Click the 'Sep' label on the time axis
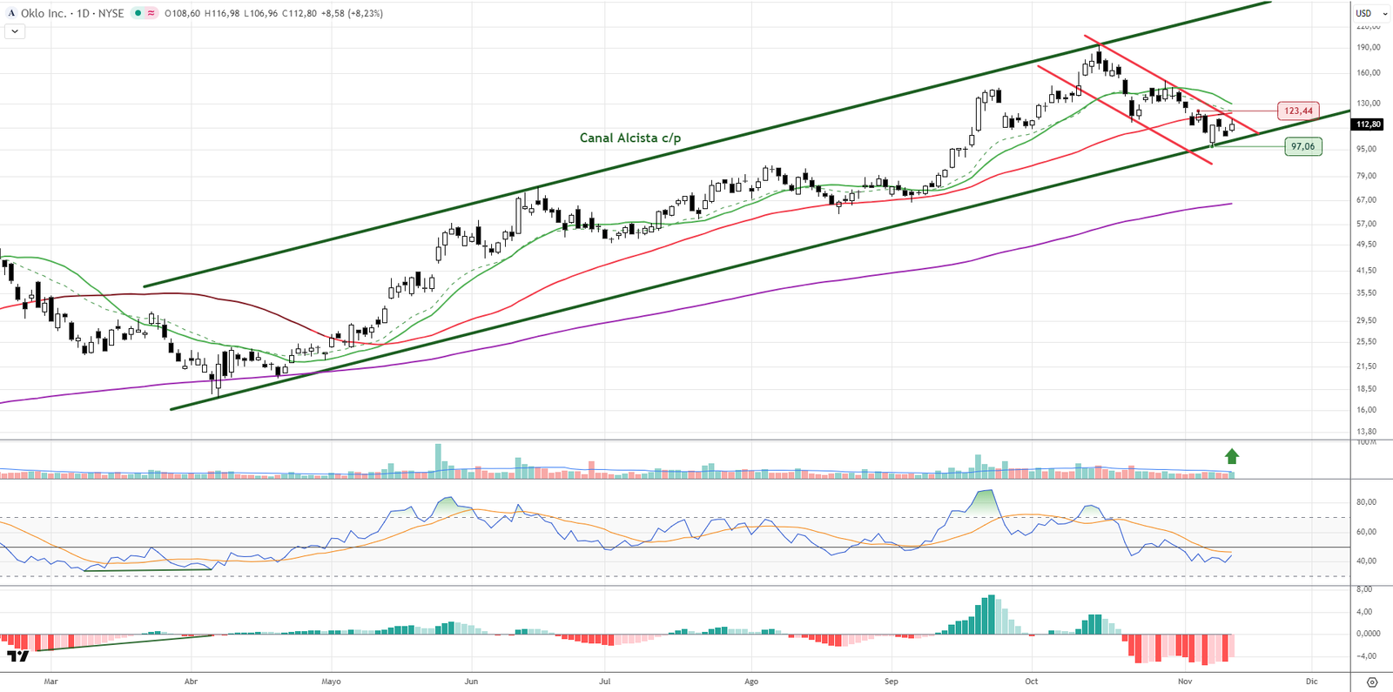 (891, 682)
